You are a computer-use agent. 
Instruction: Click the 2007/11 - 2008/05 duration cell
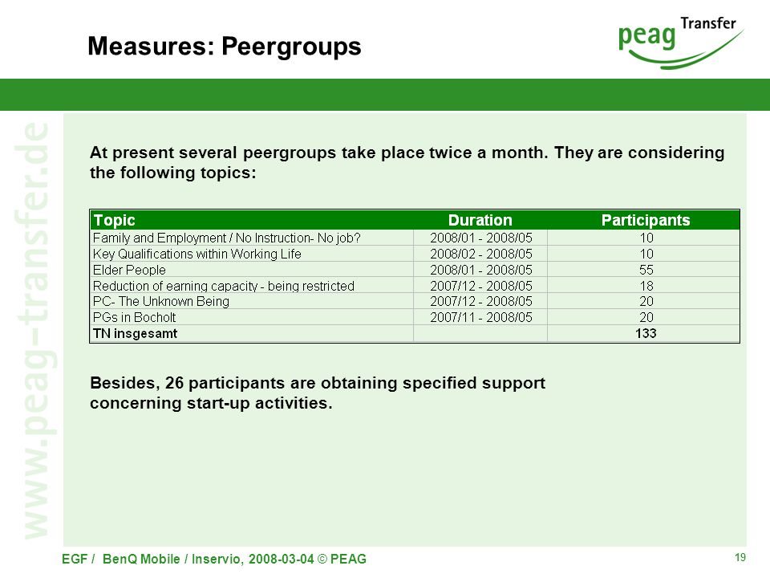point(480,317)
